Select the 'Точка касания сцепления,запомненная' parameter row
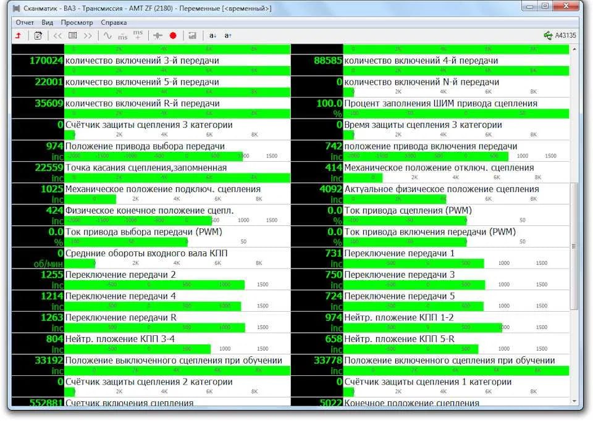Image resolution: width=593 pixels, height=421 pixels. pos(146,167)
